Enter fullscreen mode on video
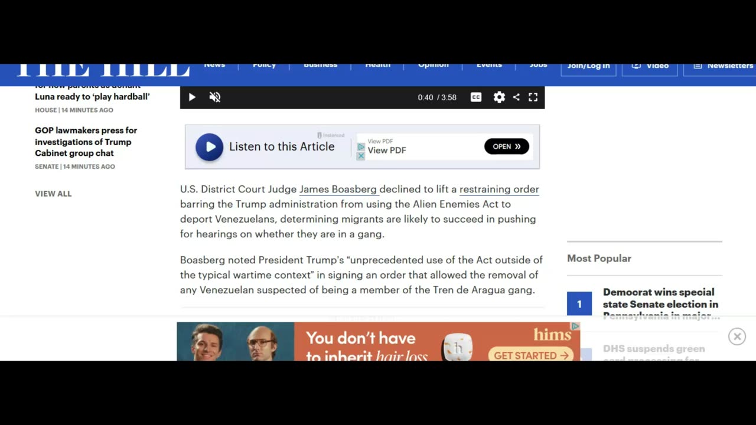This screenshot has width=756, height=425. coord(533,97)
